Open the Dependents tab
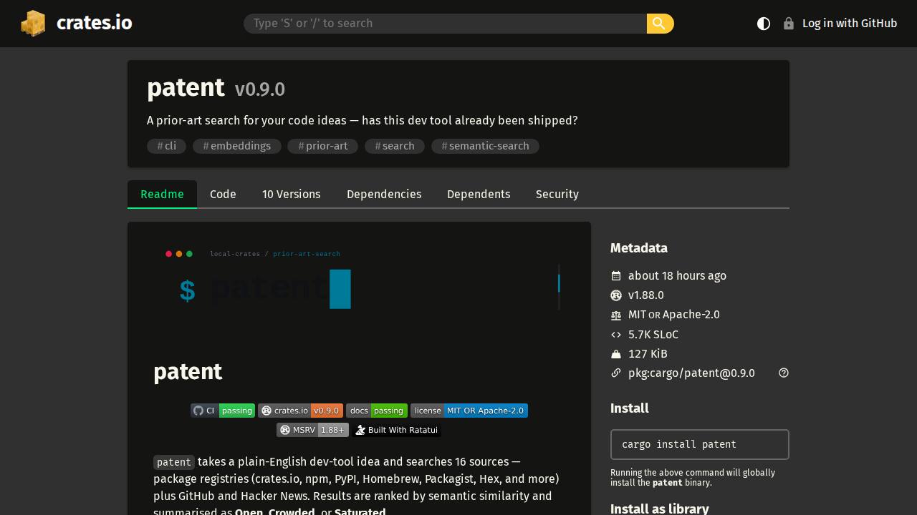 click(x=479, y=195)
